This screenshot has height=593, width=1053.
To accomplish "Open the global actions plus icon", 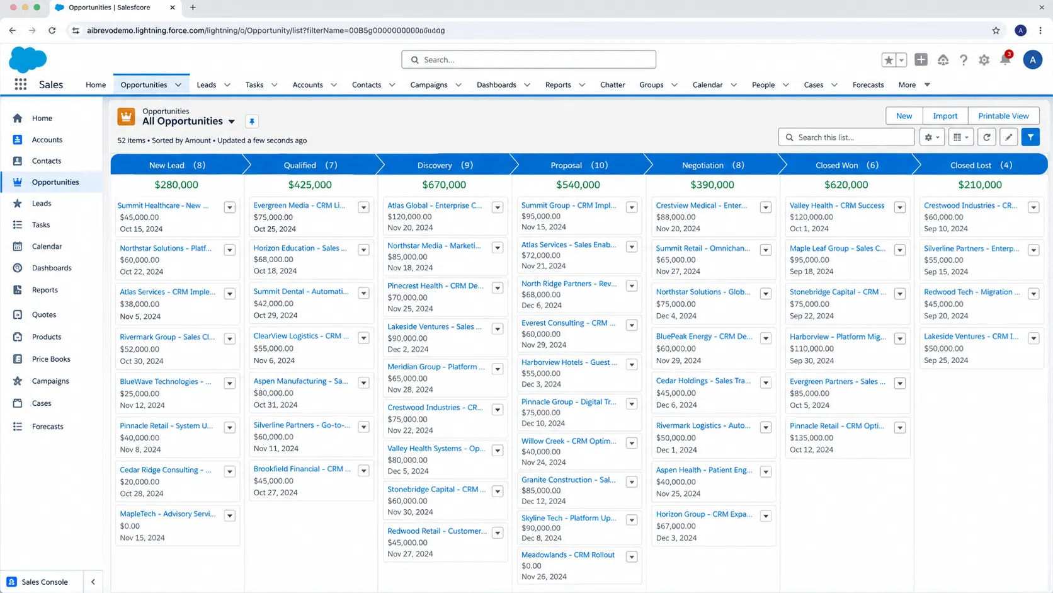I will tap(921, 59).
